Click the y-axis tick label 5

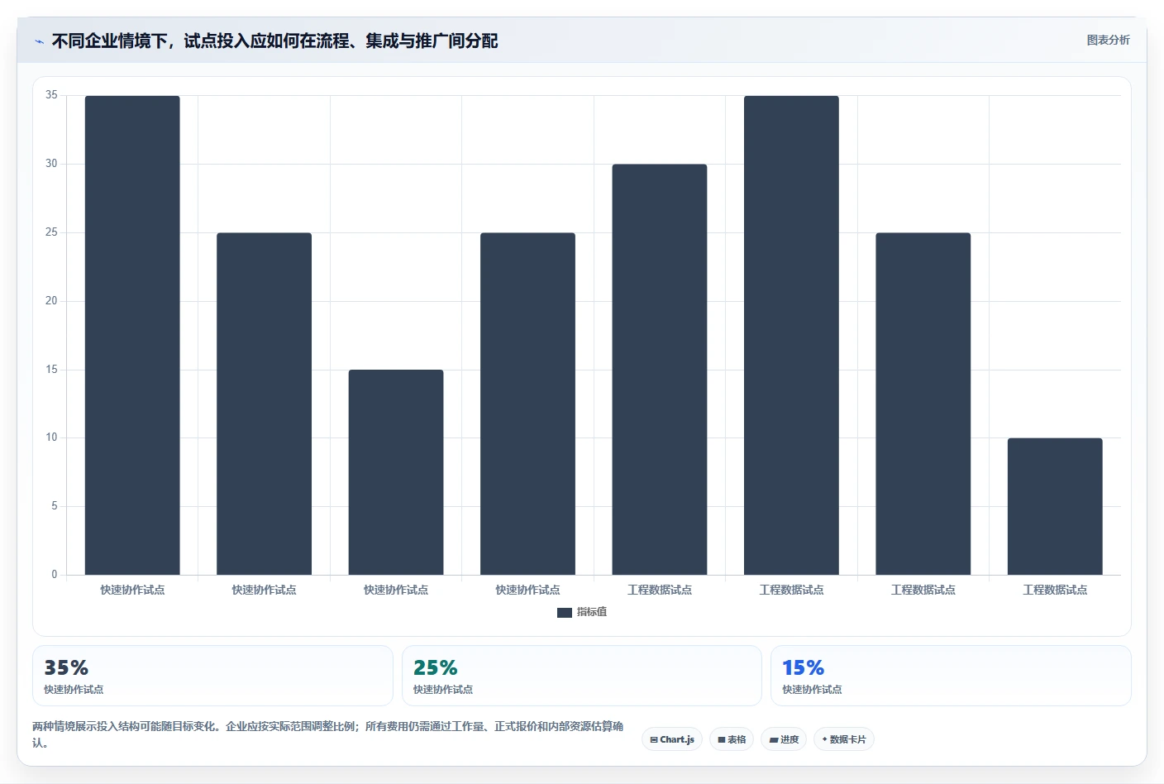tap(55, 506)
